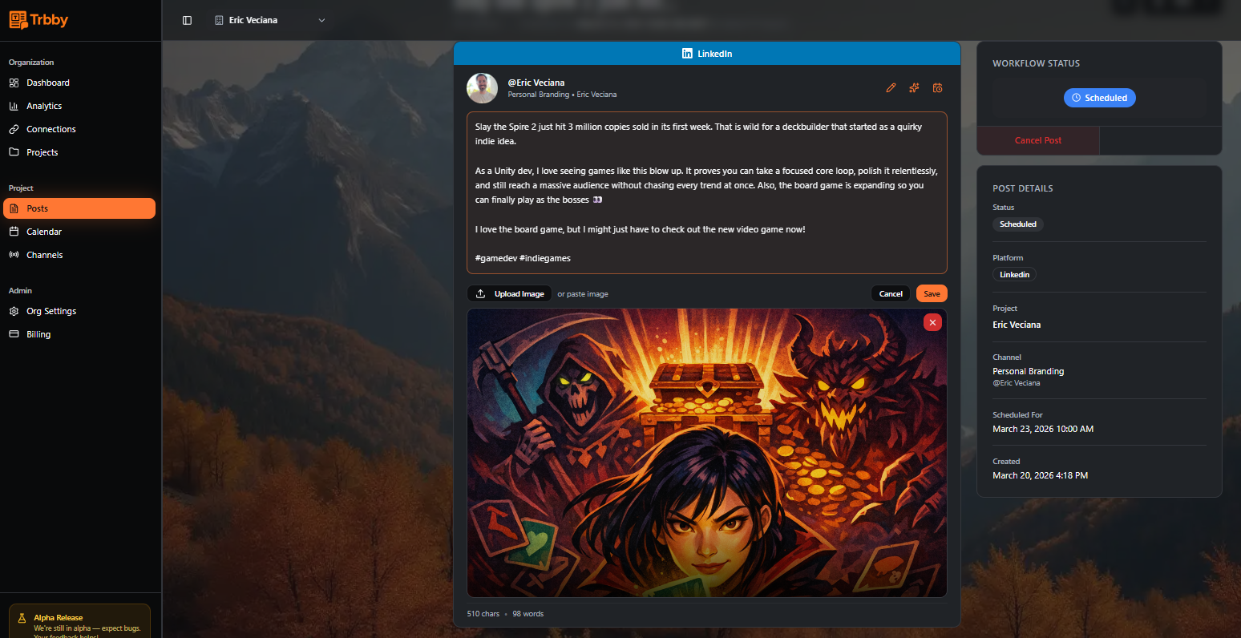The image size is (1241, 638).
Task: Click the Channels broadcast icon
Action: 14,255
